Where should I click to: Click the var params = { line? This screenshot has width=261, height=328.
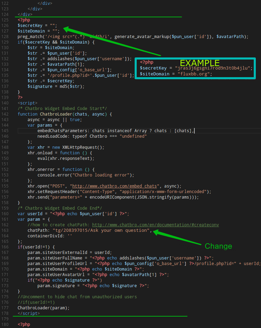(45, 125)
